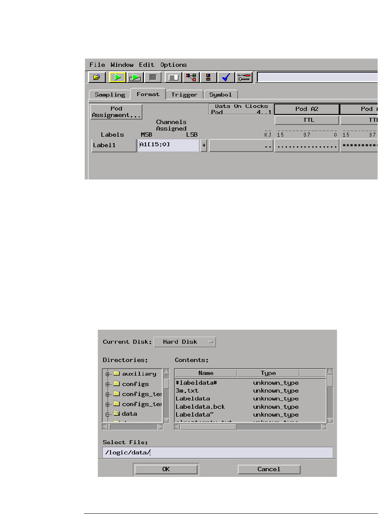Viewport: 378px width, 514px height.
Task: Click the Select File path field
Action: tap(217, 452)
